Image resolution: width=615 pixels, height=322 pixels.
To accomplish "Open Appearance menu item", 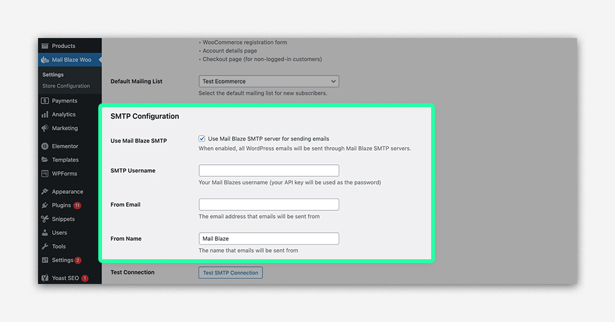I will point(70,192).
